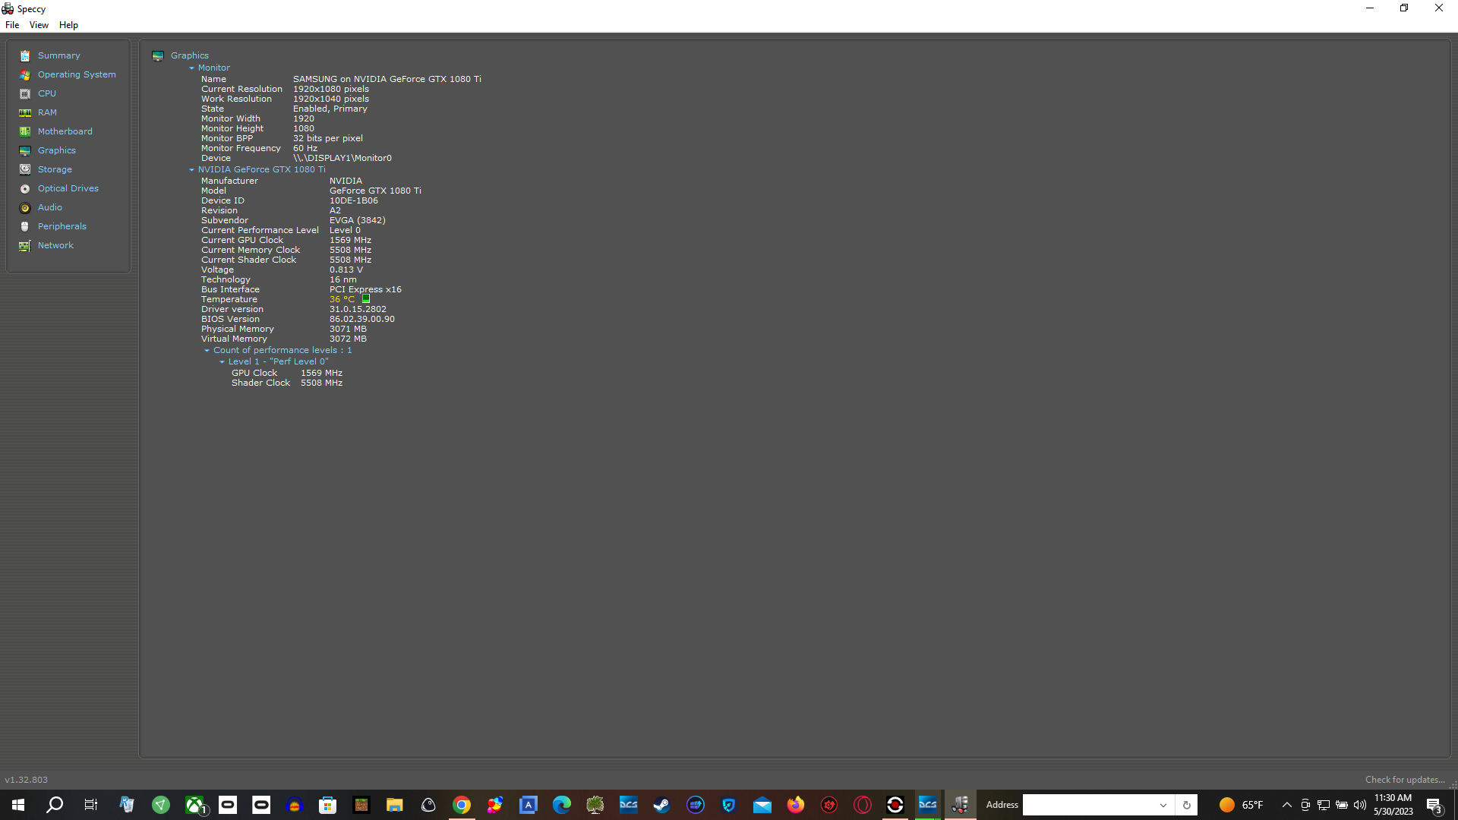This screenshot has width=1458, height=820.
Task: Click the green temperature indicator square
Action: [x=365, y=299]
